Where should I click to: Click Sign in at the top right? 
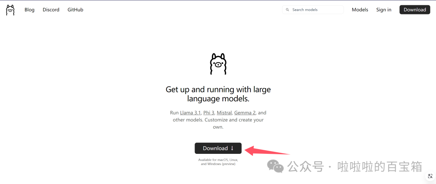[x=384, y=10]
